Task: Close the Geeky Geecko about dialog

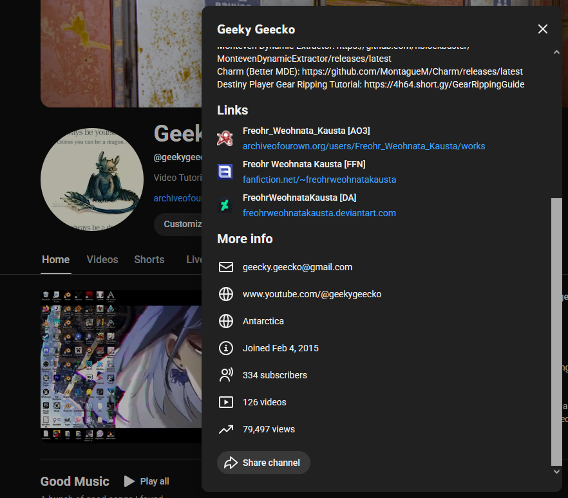Action: [542, 29]
